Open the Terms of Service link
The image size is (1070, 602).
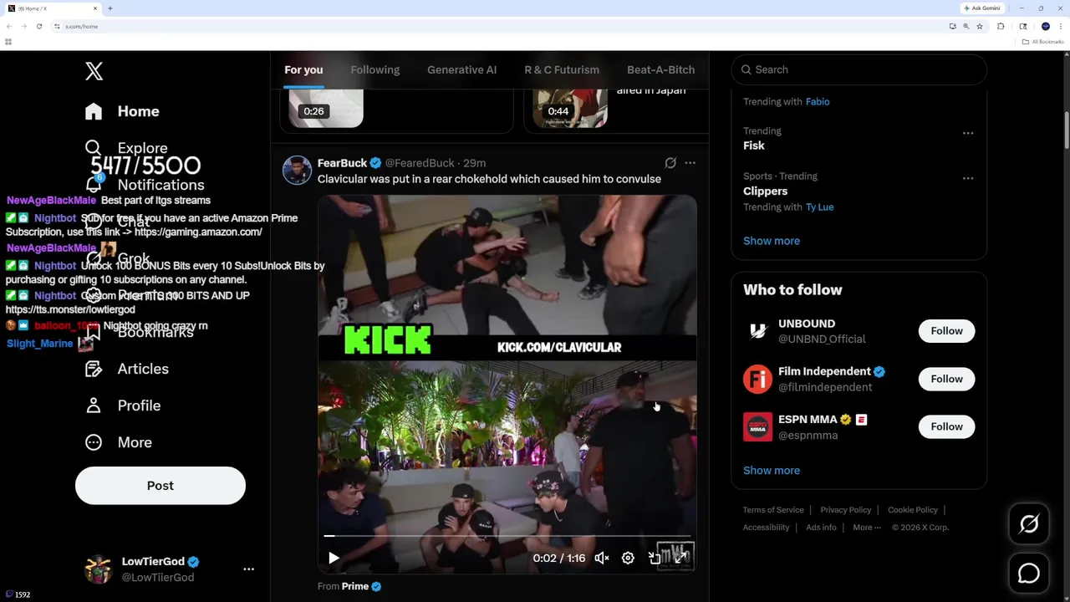[773, 510]
